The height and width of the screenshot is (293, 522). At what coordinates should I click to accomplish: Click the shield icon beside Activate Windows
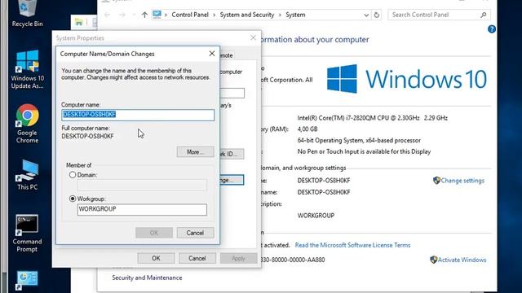pos(433,260)
